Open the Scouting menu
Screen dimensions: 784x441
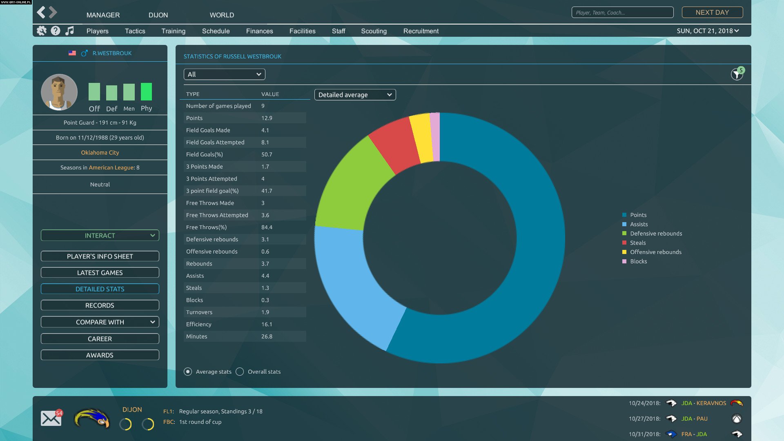[373, 31]
